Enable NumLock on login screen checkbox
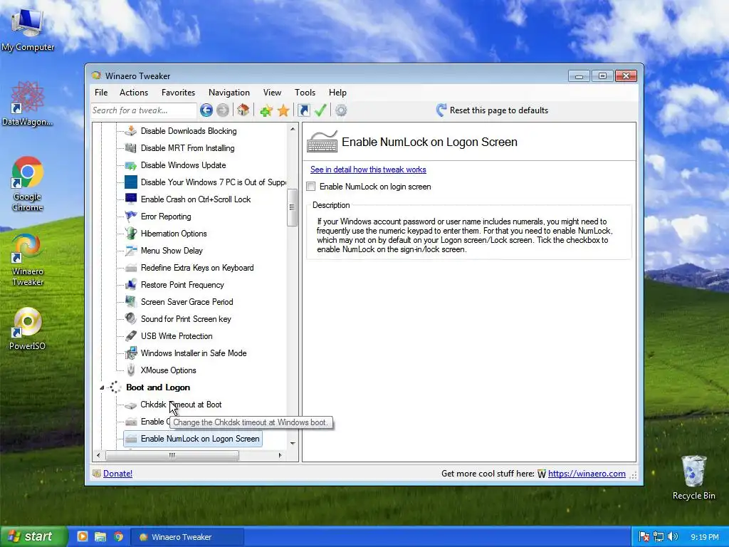This screenshot has height=547, width=729. point(311,187)
